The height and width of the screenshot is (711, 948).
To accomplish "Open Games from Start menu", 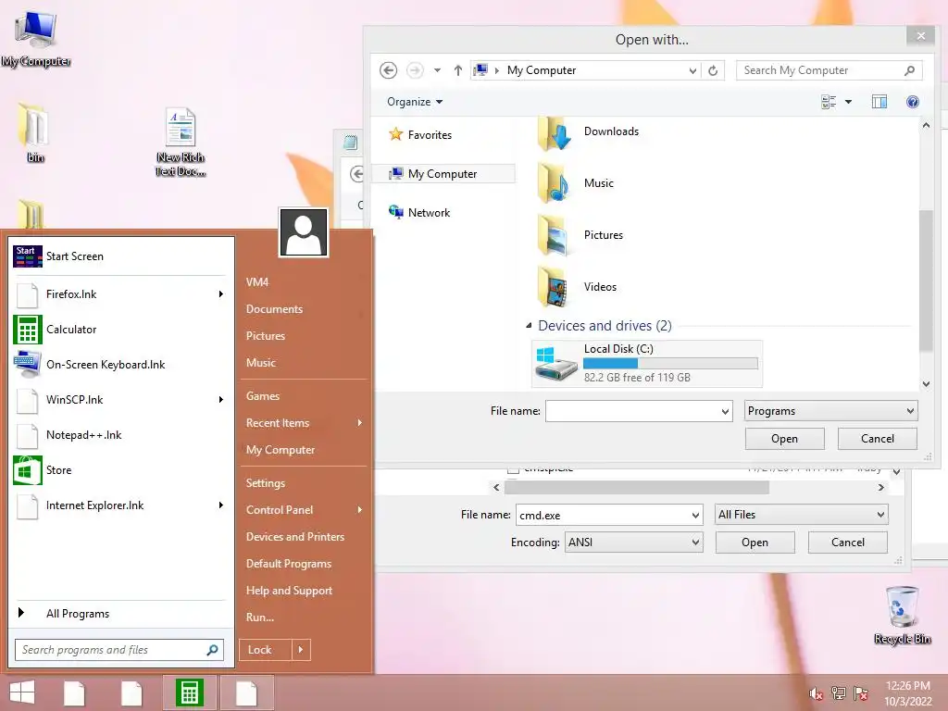I will pos(262,396).
